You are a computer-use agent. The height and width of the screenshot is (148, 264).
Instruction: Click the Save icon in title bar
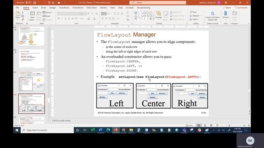click(x=35, y=3)
